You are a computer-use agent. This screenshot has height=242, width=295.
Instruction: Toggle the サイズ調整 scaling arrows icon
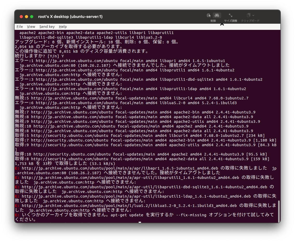tap(231, 15)
